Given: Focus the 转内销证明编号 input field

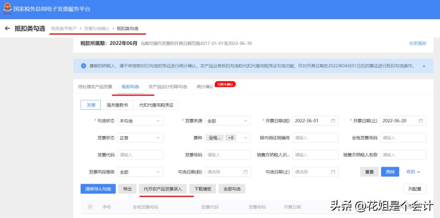Looking at the screenshot, I should [315, 138].
